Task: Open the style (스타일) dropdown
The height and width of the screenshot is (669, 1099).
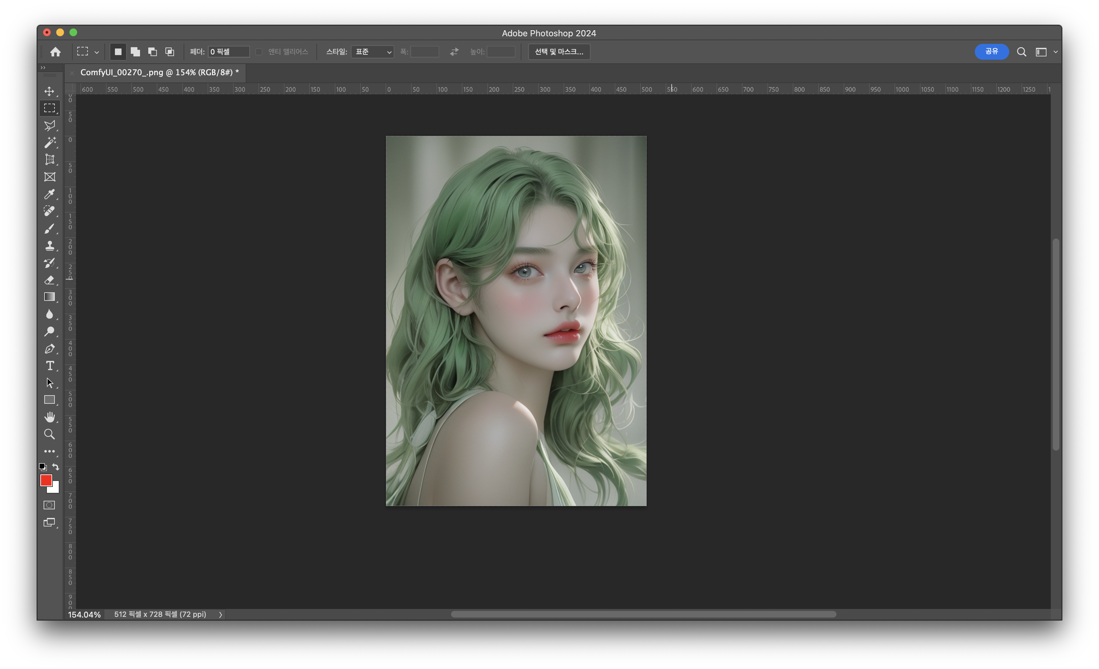Action: point(372,52)
